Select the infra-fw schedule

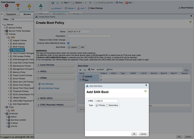click(x=14, y=126)
